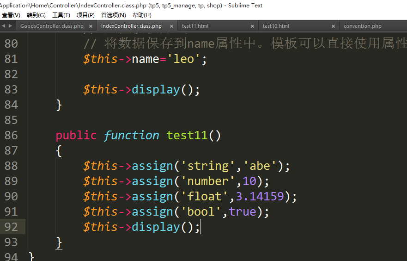Viewport: 407px width, 261px height.
Task: Open the 首选项(N) menu
Action: (113, 15)
